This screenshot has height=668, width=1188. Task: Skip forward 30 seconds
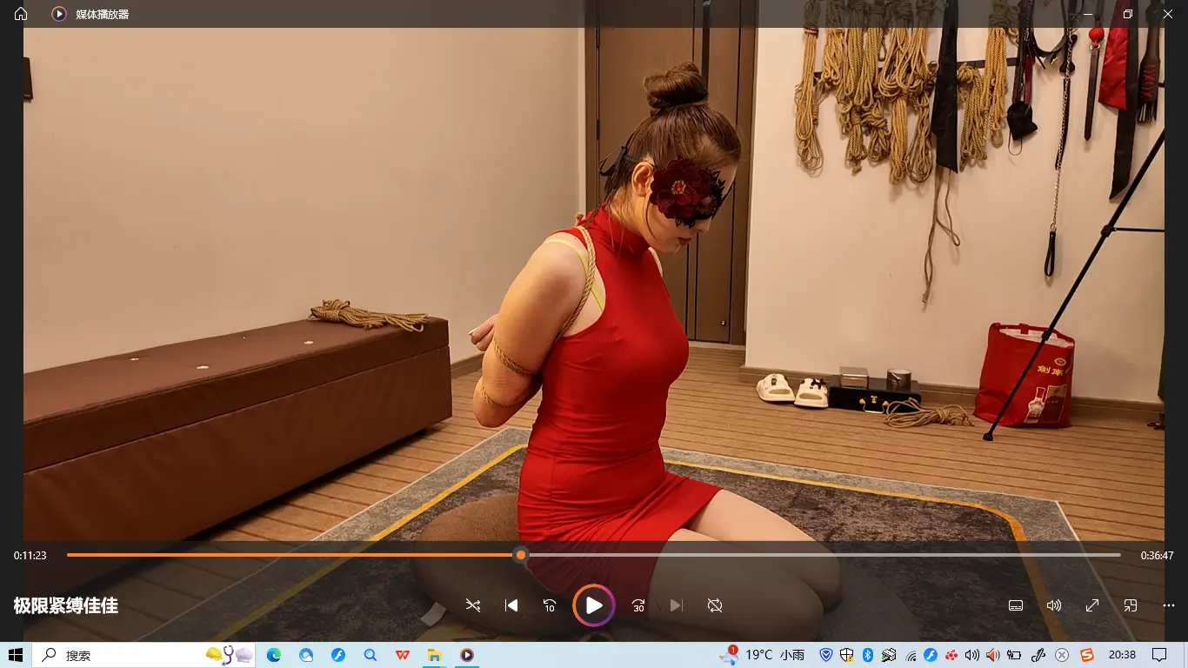tap(638, 605)
